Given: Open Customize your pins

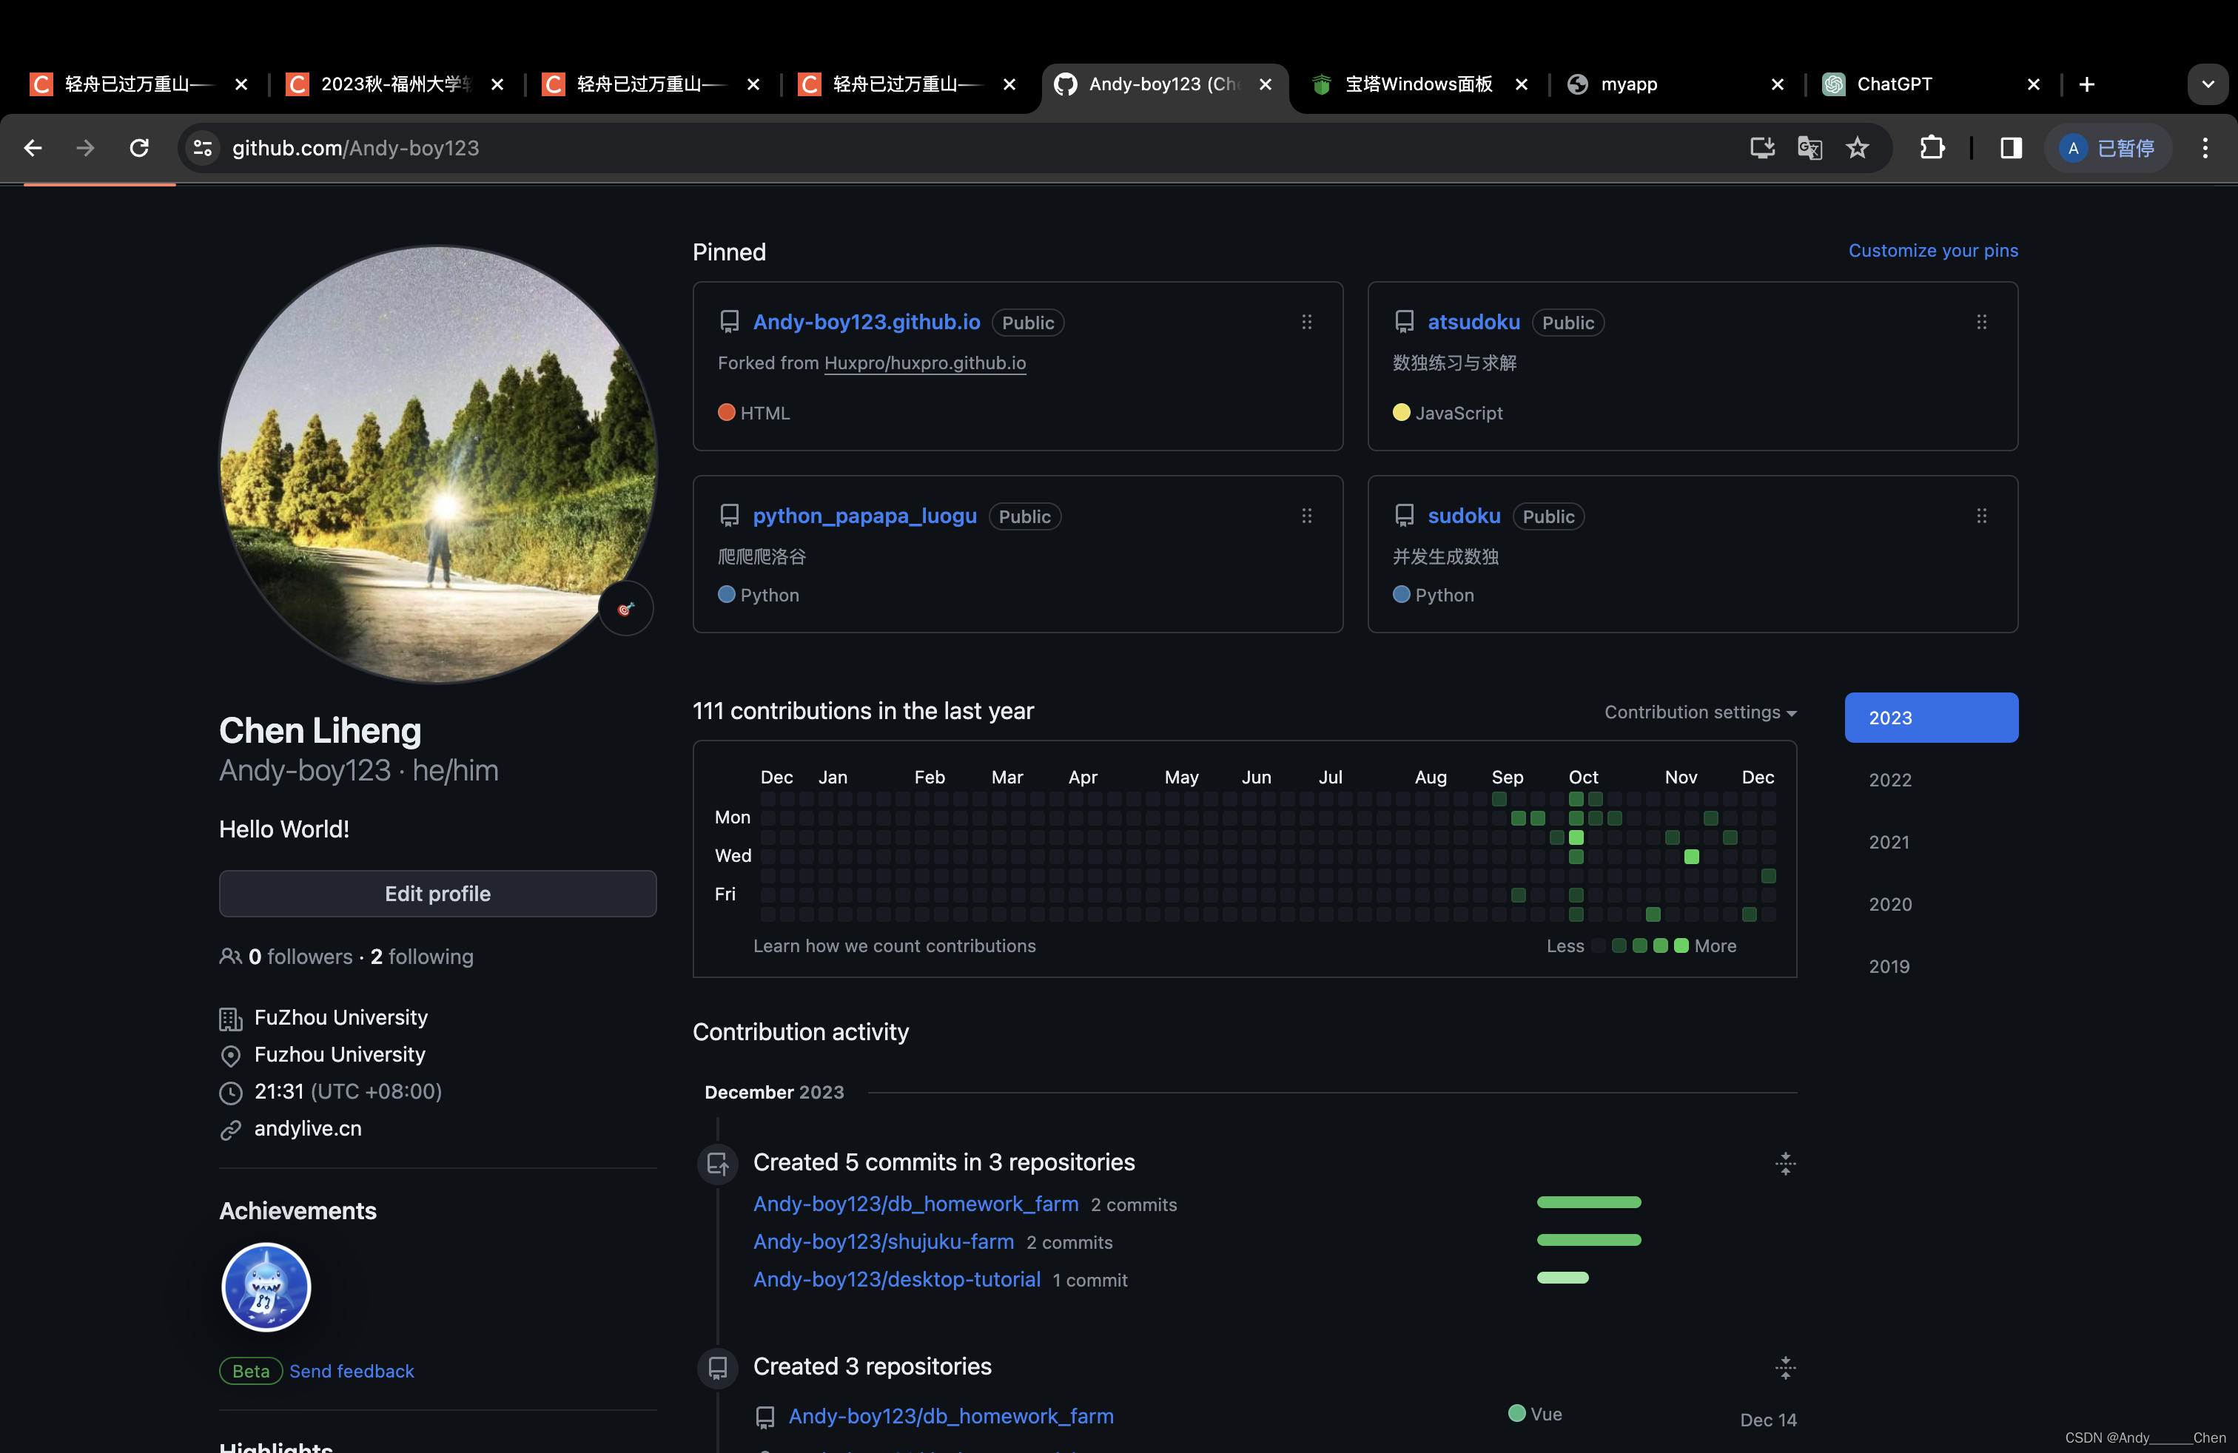Looking at the screenshot, I should pos(1932,250).
